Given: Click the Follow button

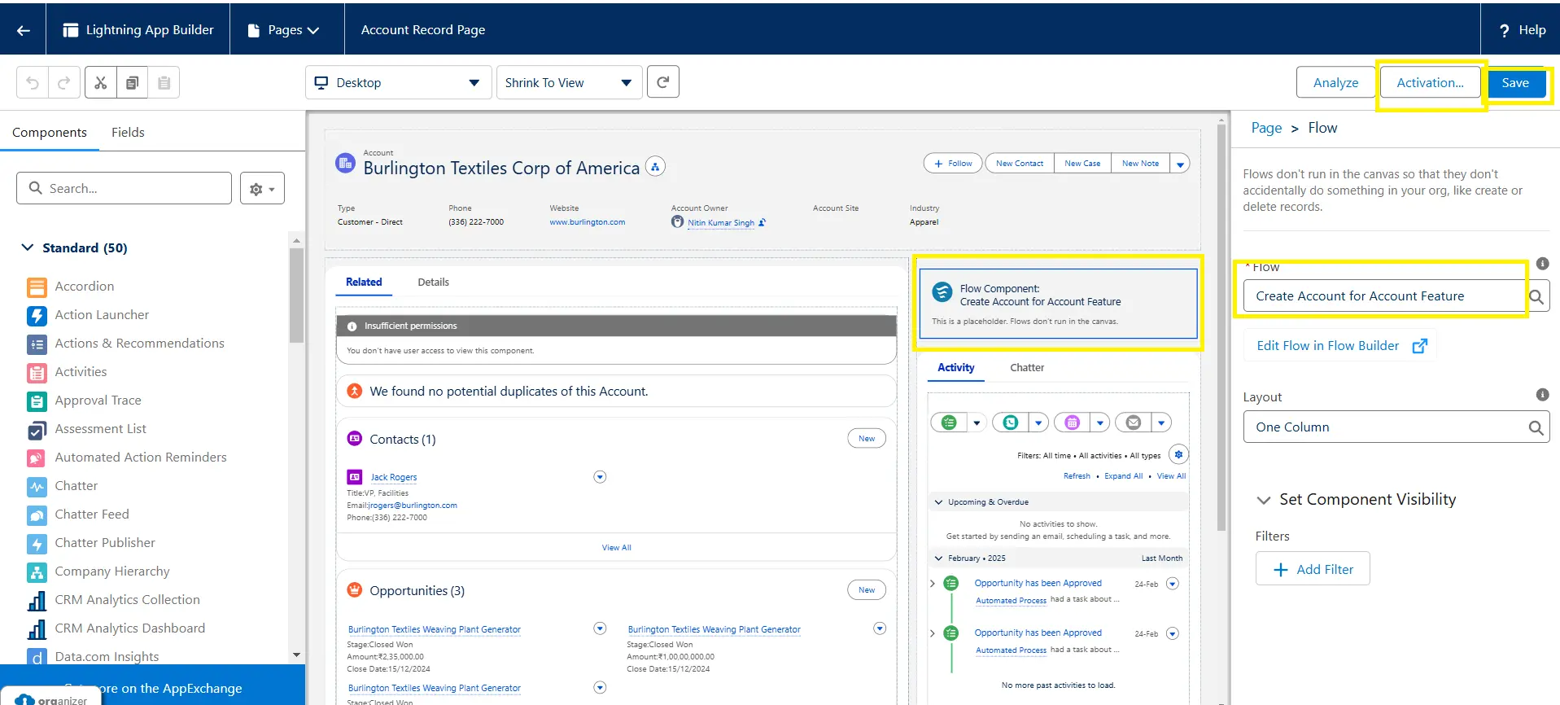Looking at the screenshot, I should point(953,164).
